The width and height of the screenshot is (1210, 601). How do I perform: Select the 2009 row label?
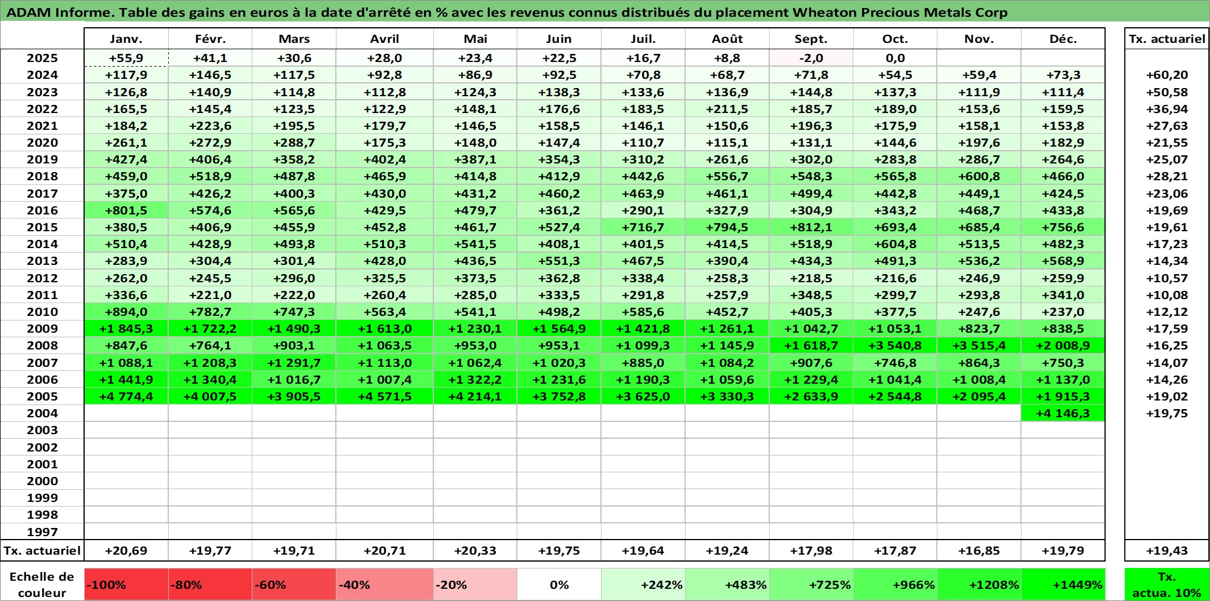(42, 329)
